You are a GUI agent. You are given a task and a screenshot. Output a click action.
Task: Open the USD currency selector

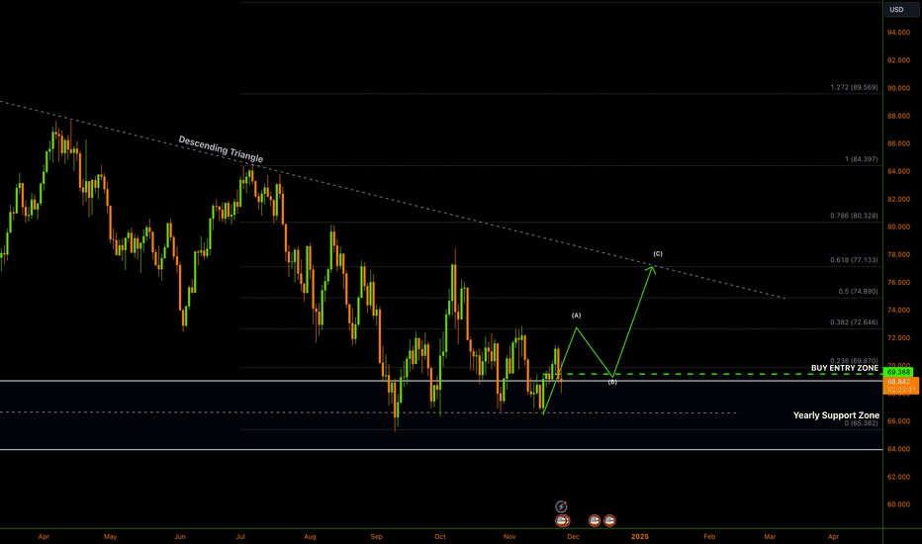(x=901, y=10)
